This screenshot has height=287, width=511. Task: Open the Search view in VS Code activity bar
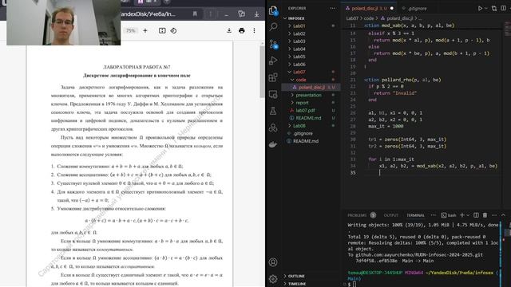point(273,26)
